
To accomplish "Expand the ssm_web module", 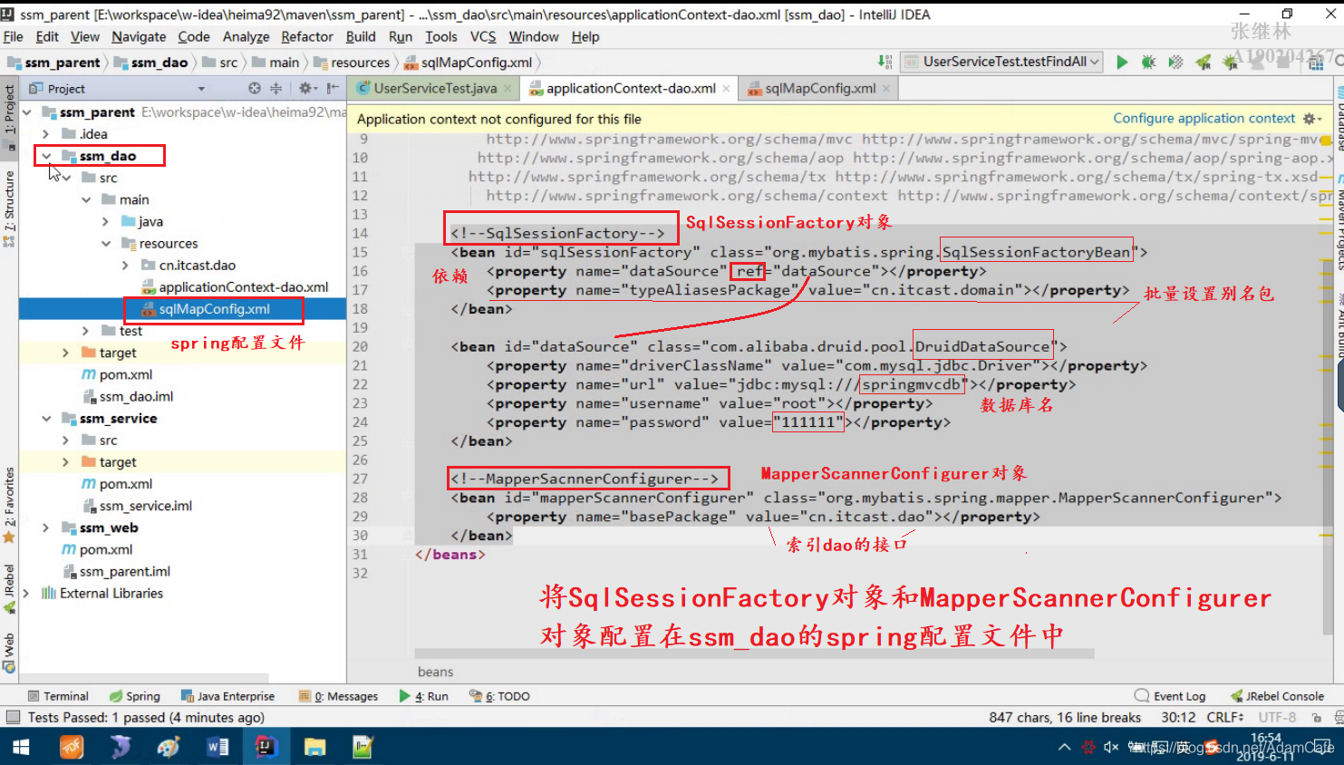I will tap(45, 528).
